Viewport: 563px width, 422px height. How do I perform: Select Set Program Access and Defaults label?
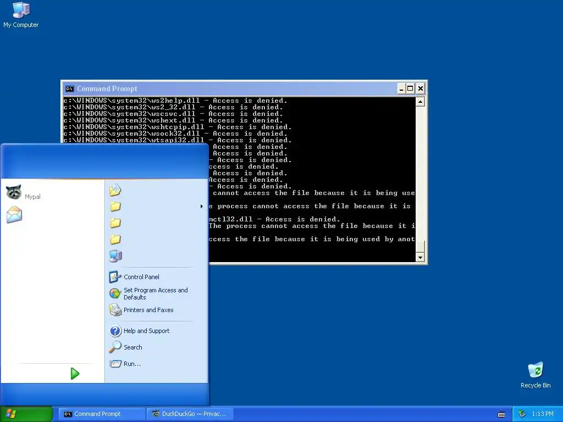point(156,293)
